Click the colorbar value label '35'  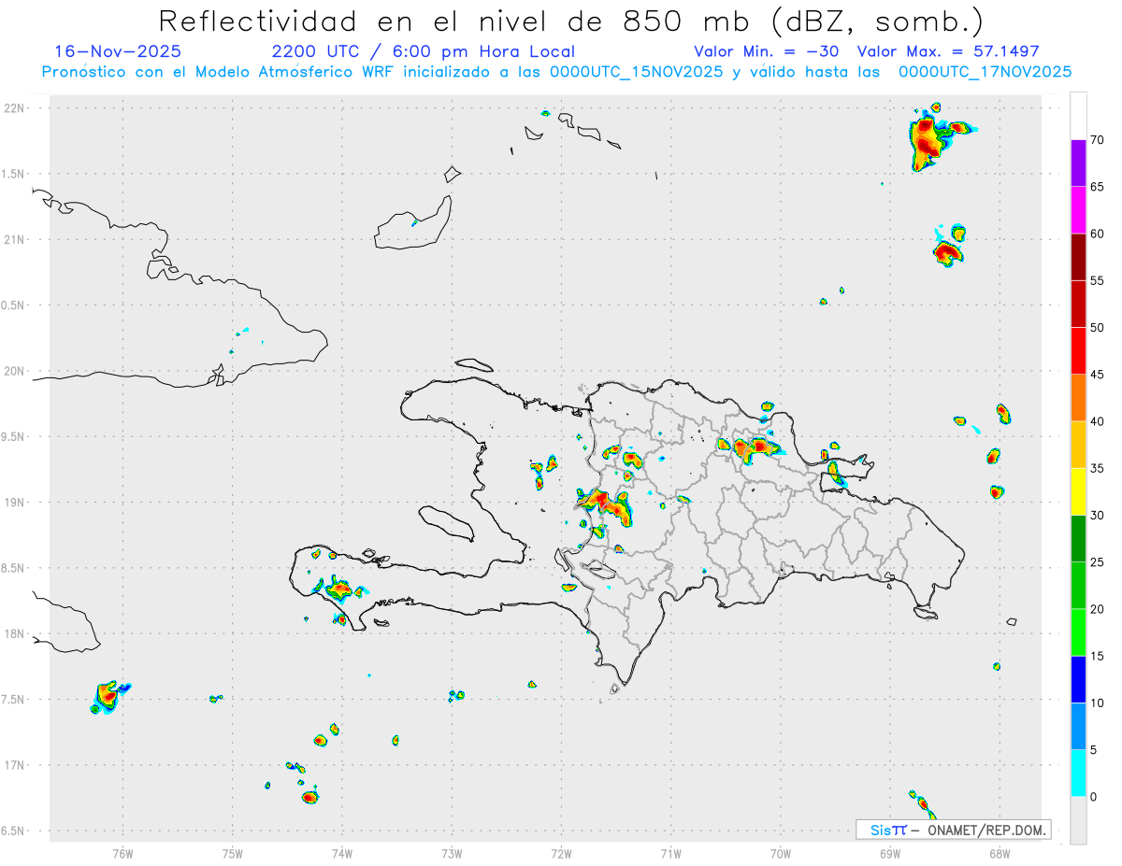[x=1098, y=469]
